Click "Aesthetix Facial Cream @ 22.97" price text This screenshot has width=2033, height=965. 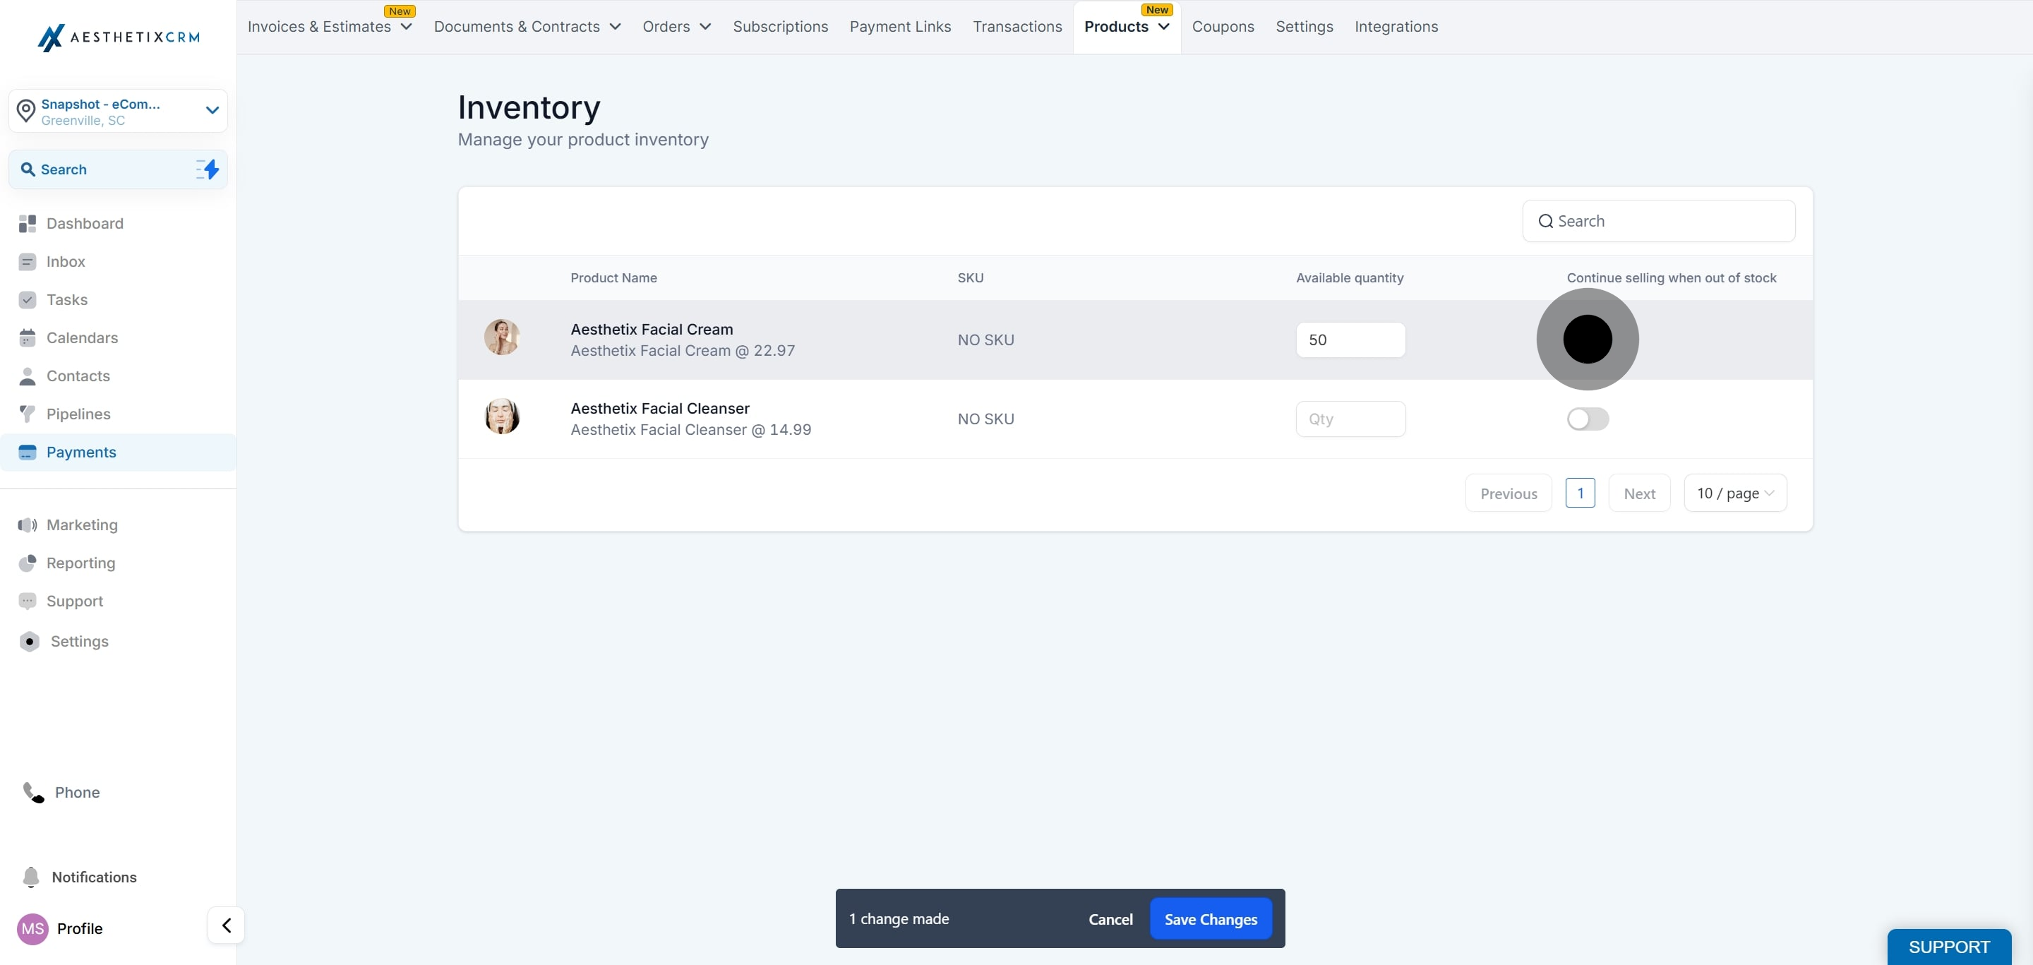[683, 350]
